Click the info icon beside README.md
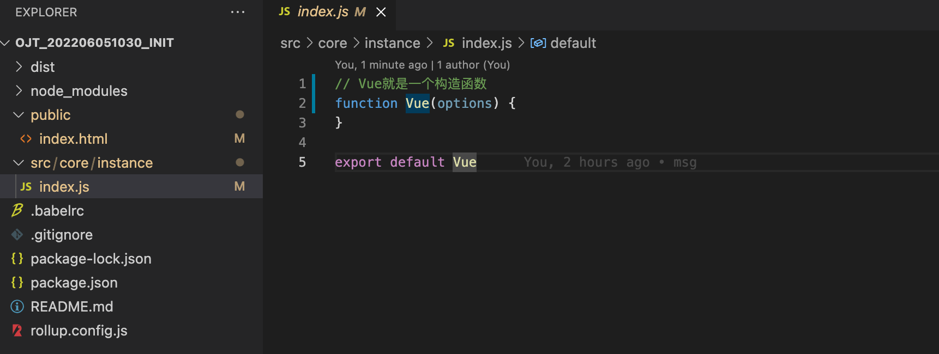Viewport: 939px width, 354px height. click(x=17, y=307)
